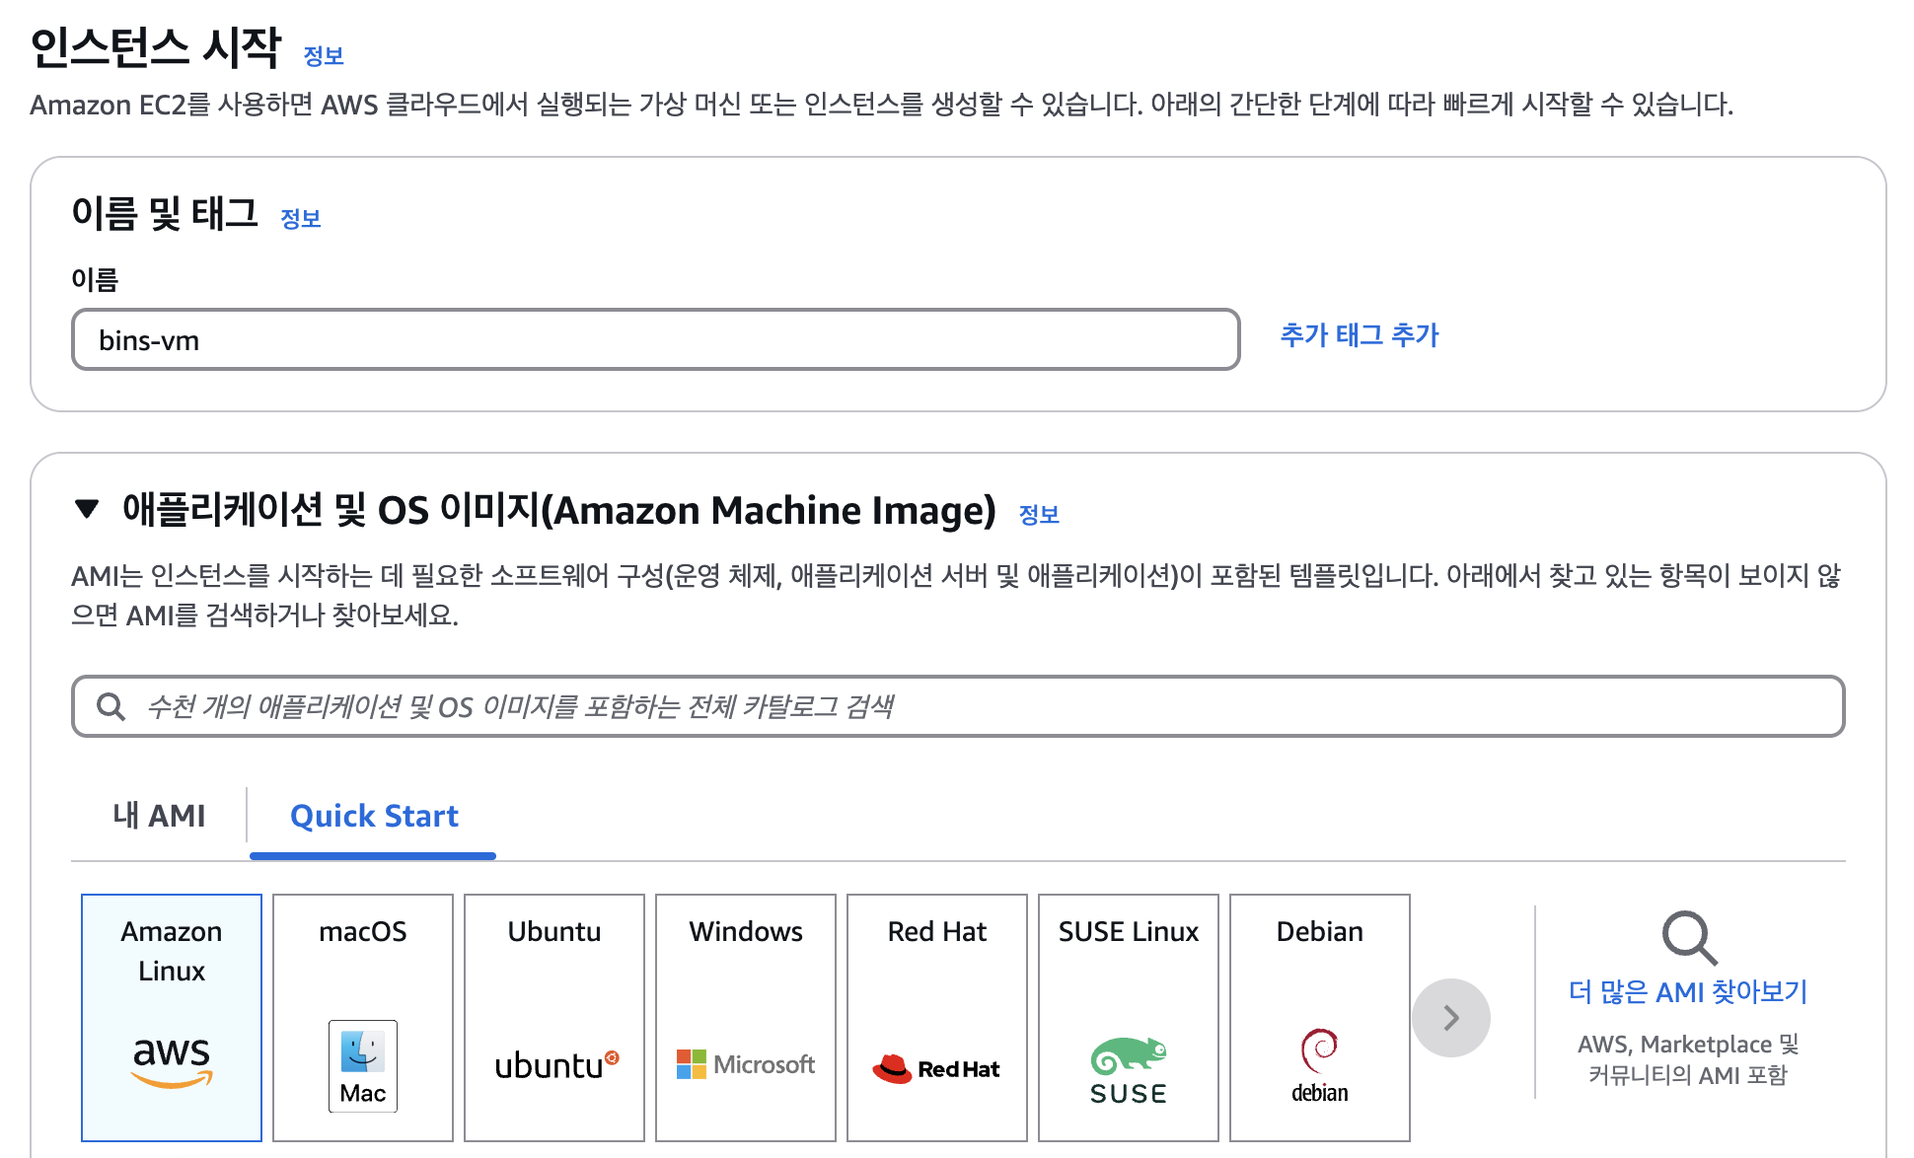Viewport: 1914px width, 1158px height.
Task: Expand 정보 next to 인스턴스 시작 title
Action: pyautogui.click(x=324, y=55)
